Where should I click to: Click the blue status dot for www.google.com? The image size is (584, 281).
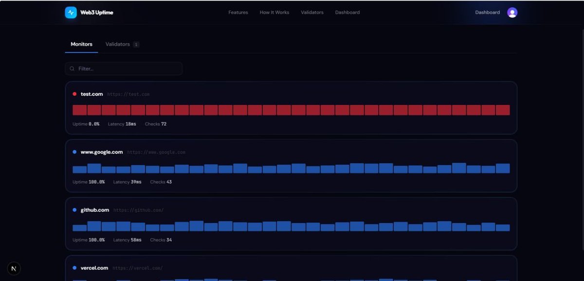tap(74, 152)
